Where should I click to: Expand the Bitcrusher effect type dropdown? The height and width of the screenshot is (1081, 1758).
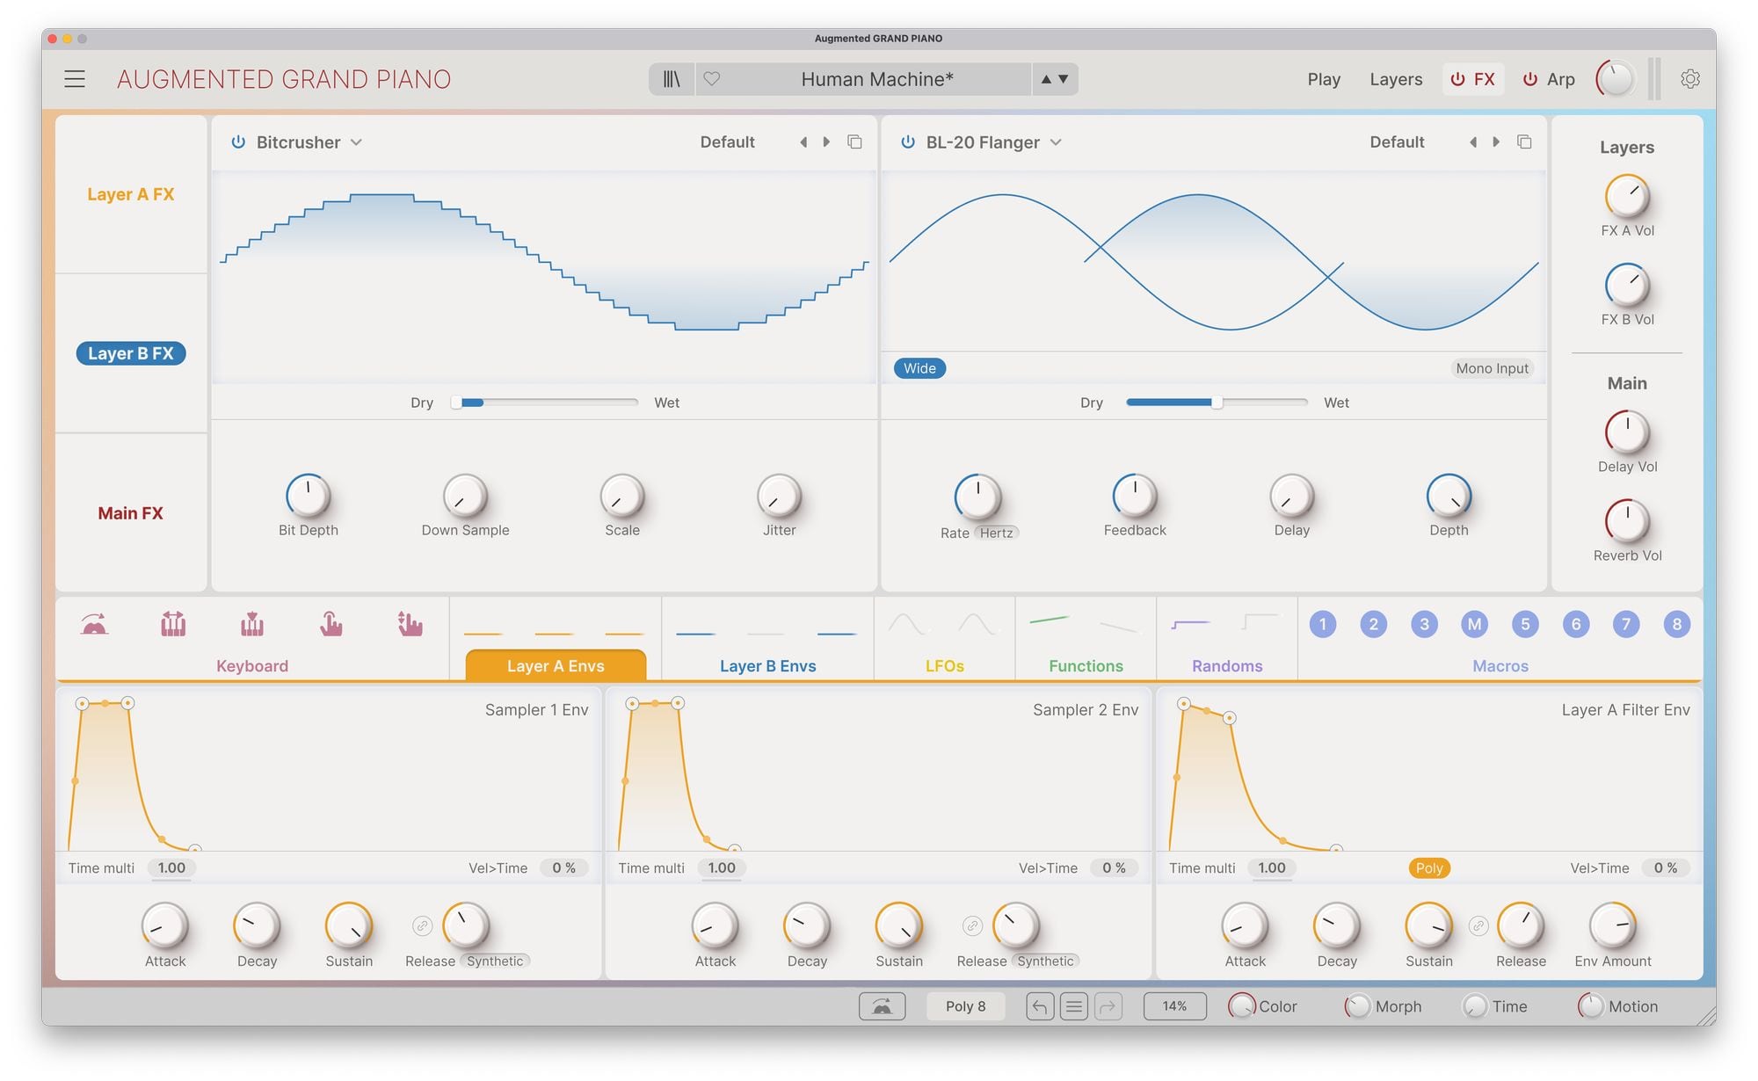pos(356,142)
